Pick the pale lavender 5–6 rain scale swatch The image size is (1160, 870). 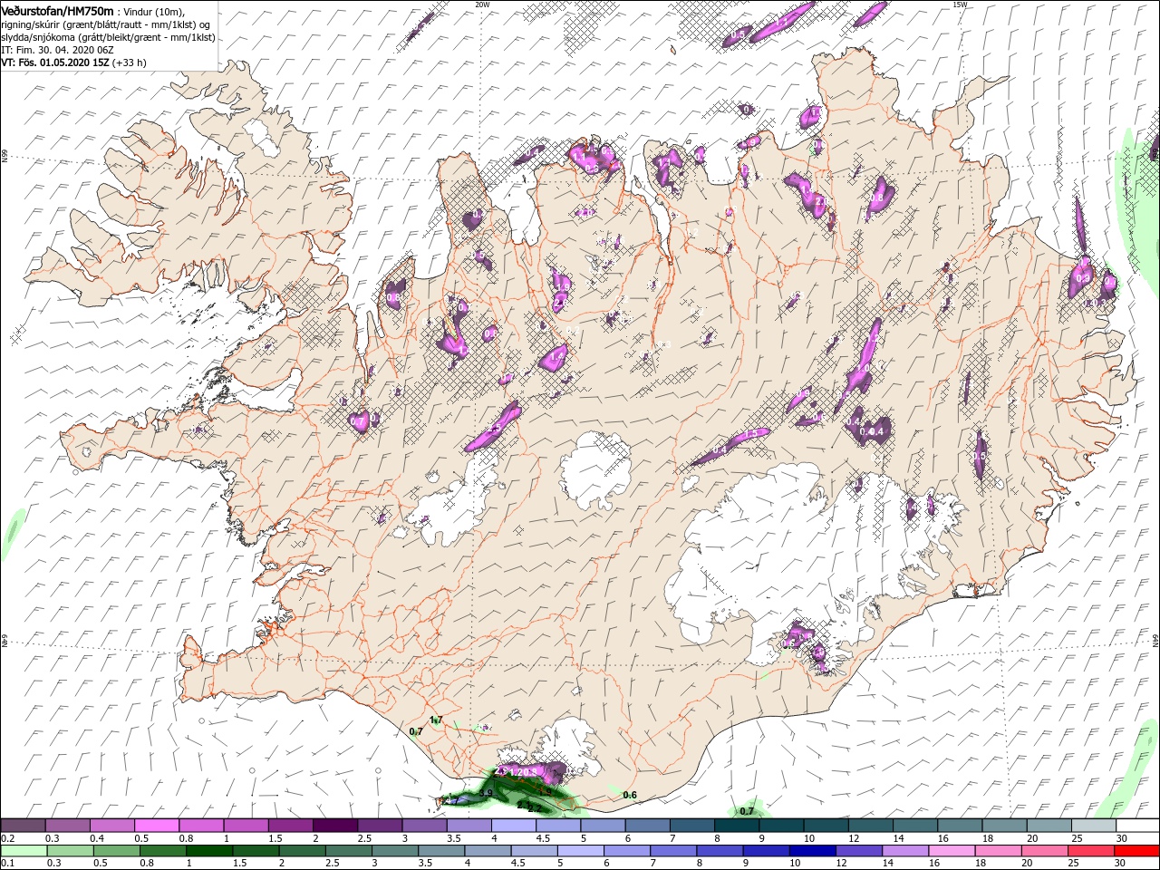(580, 851)
